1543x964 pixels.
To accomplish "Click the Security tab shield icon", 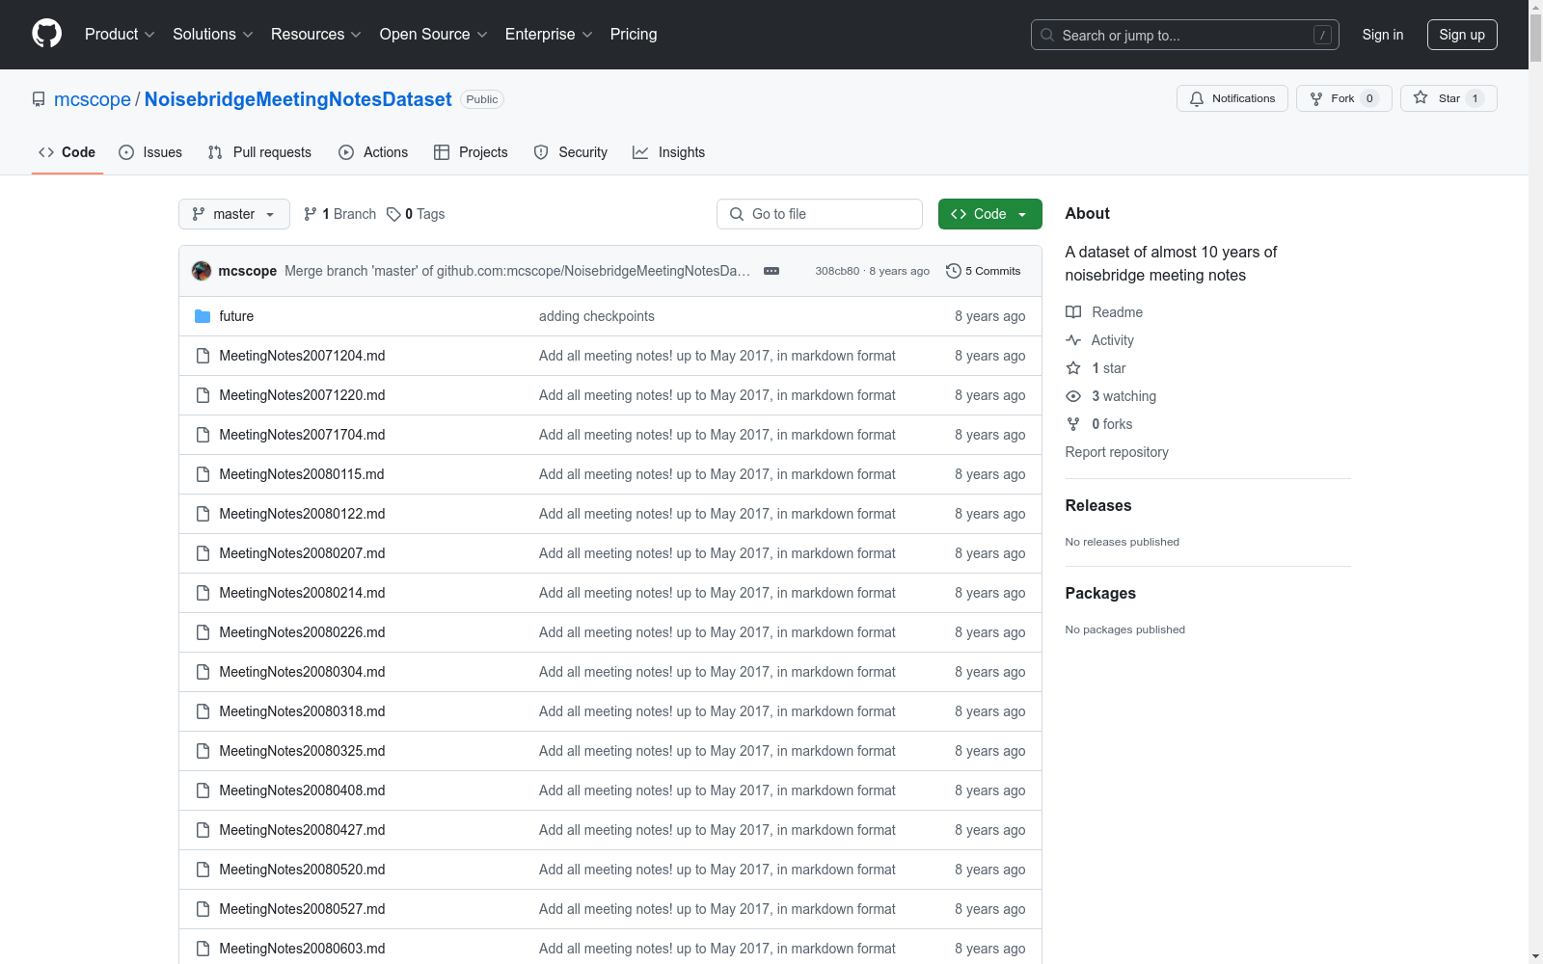I will pyautogui.click(x=541, y=152).
